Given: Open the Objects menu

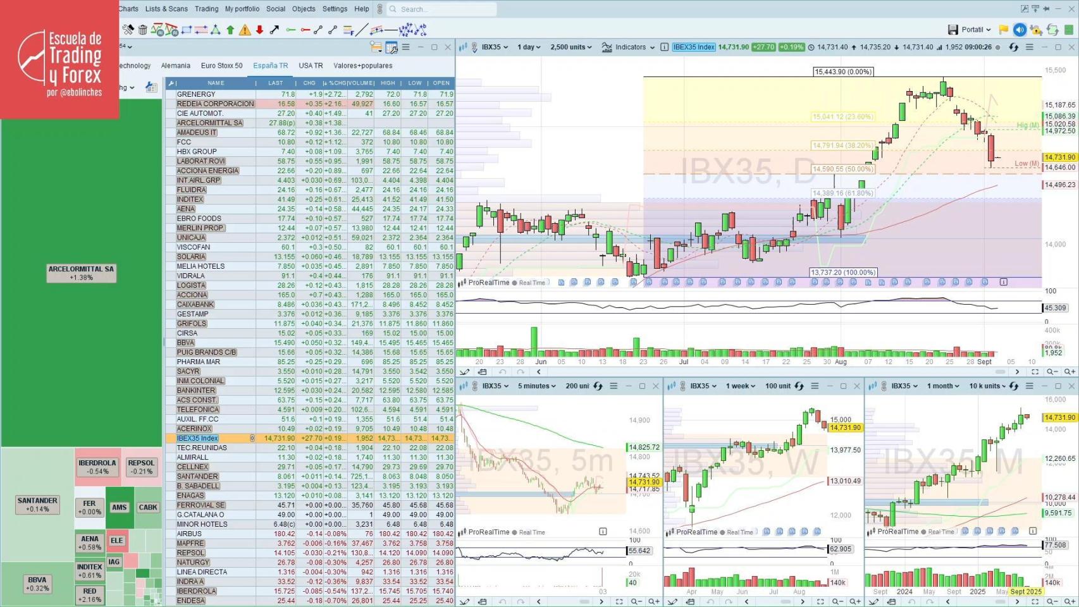Looking at the screenshot, I should [304, 9].
